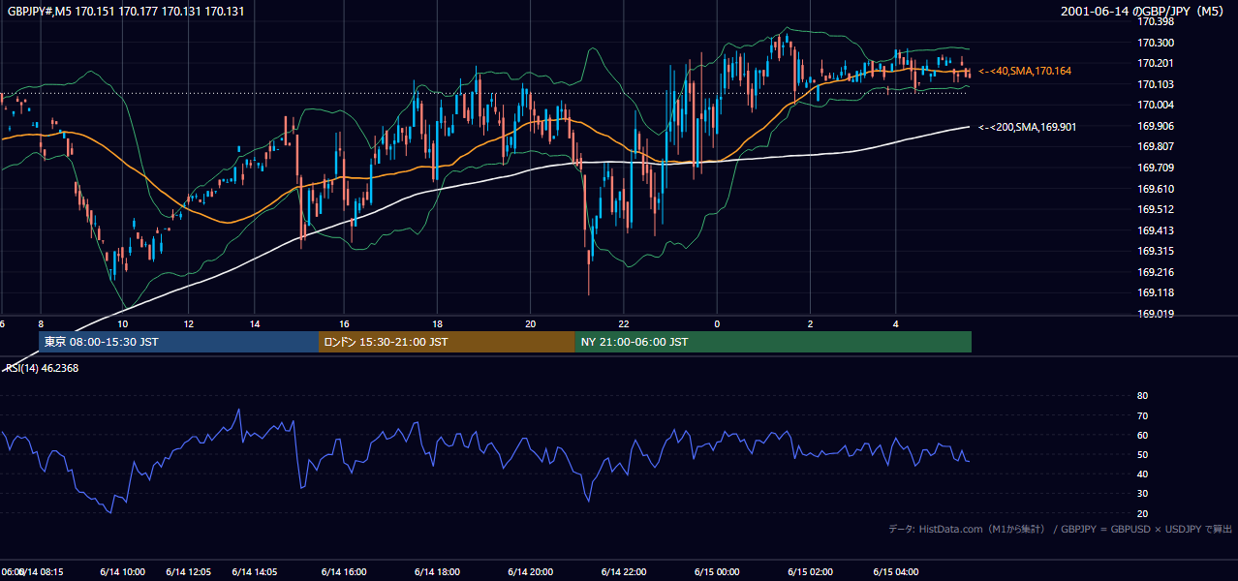This screenshot has height=581, width=1238.
Task: Click the 169.118 price axis label
Action: (x=1155, y=292)
